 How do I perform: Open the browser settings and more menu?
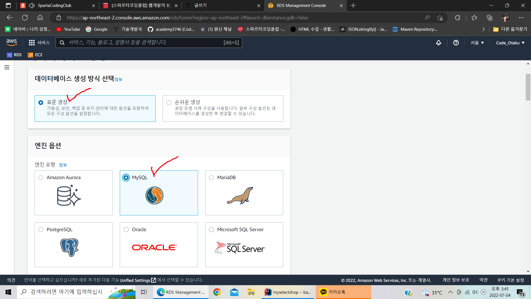521,18
